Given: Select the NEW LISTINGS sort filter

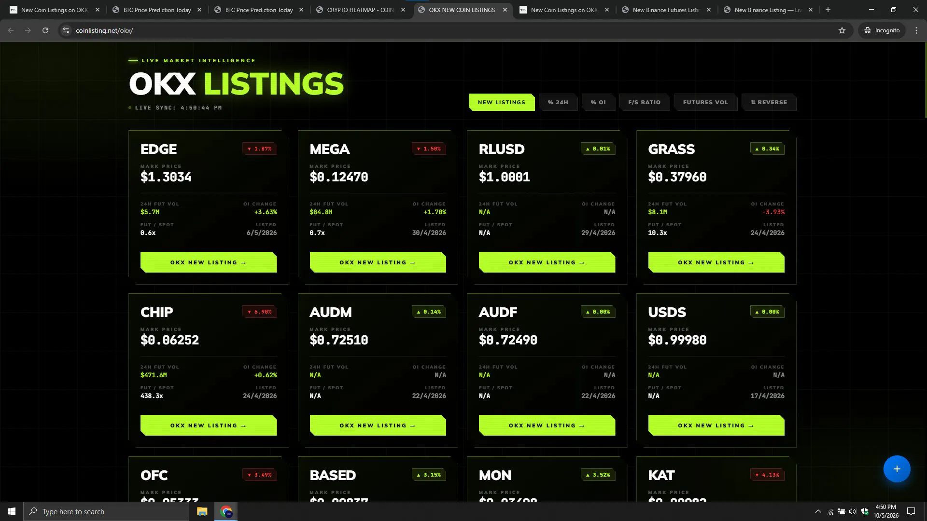Looking at the screenshot, I should coord(502,102).
